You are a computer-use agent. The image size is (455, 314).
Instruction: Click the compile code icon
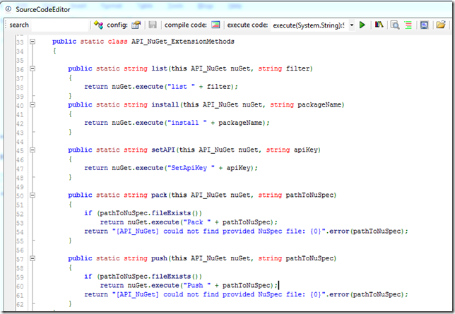[x=215, y=25]
